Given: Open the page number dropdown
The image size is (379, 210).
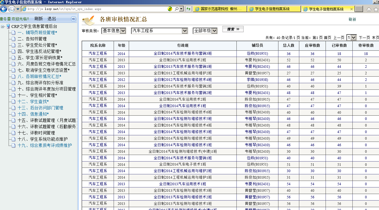Looking at the screenshot, I should 354,38.
